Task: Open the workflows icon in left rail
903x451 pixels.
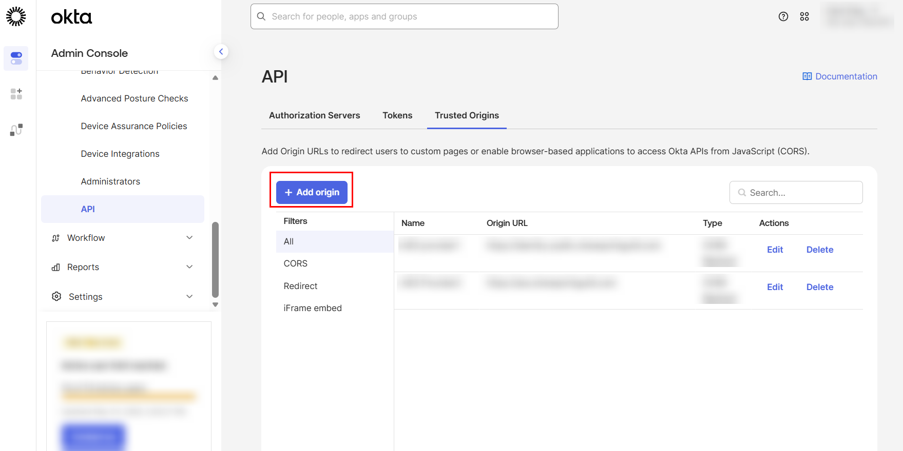Action: pos(16,130)
